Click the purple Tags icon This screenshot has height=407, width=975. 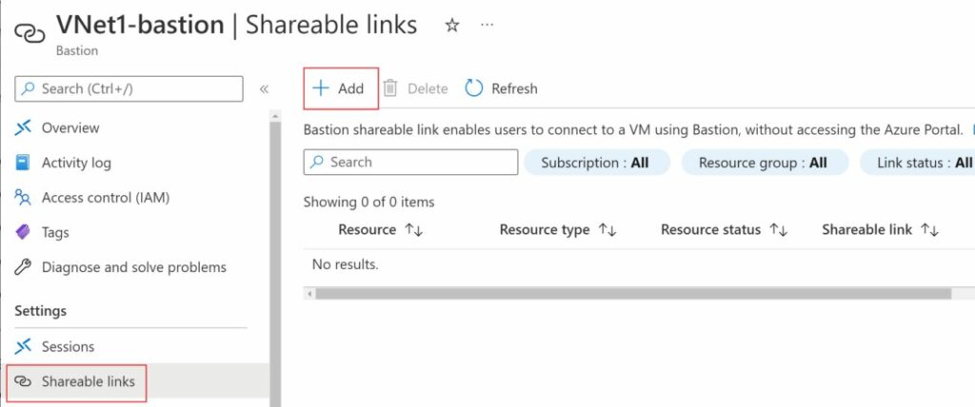point(24,232)
